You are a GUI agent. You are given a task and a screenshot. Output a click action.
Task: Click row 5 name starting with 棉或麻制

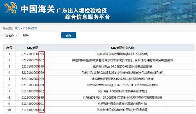pyautogui.click(x=122, y=79)
